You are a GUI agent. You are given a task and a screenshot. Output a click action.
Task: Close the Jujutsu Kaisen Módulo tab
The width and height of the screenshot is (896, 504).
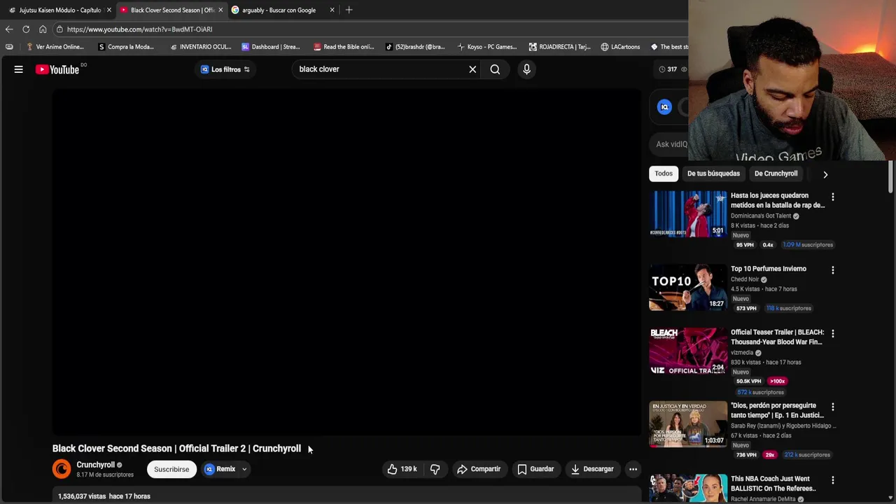click(x=109, y=10)
